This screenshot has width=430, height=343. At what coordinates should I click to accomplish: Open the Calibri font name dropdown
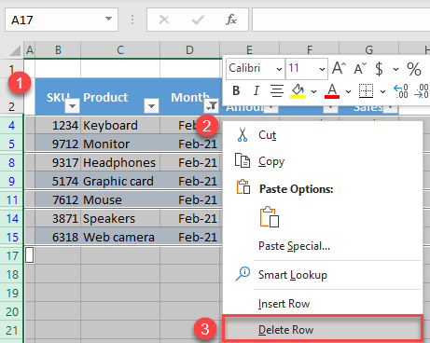tap(279, 69)
